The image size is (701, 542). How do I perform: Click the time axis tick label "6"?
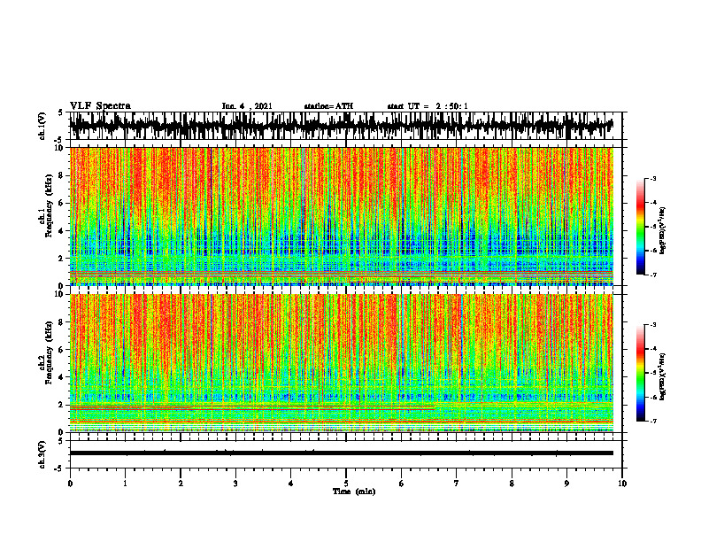(402, 484)
